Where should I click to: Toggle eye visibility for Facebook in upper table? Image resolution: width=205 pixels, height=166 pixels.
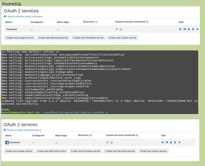[197, 29]
